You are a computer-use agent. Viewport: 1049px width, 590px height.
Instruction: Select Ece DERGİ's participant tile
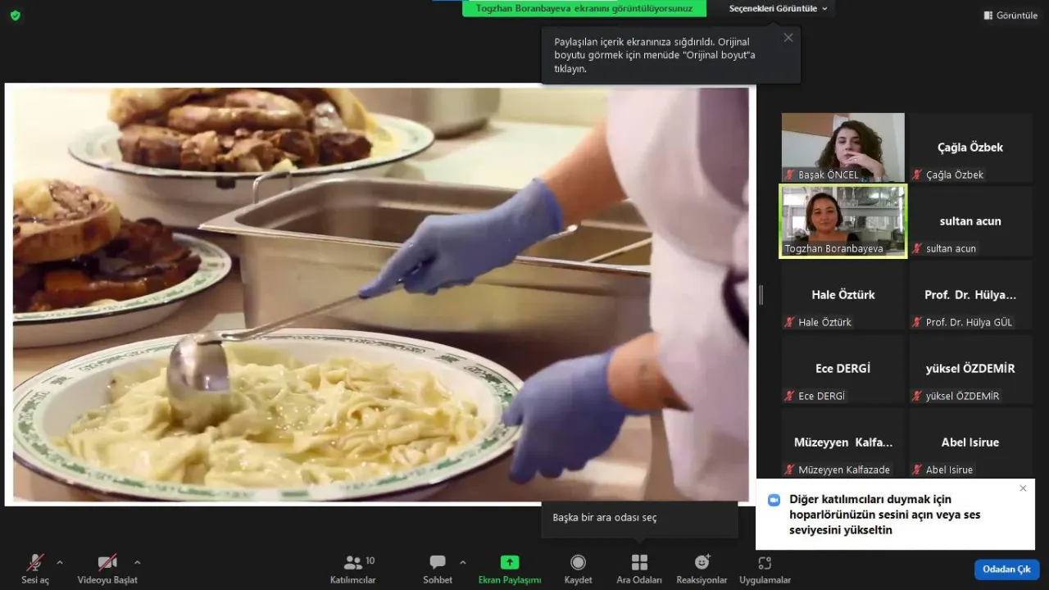[x=842, y=369]
